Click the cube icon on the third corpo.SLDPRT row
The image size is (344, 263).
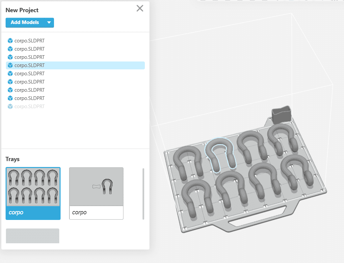point(10,57)
